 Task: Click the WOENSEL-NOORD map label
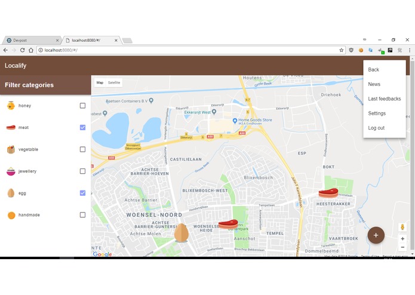tap(154, 215)
